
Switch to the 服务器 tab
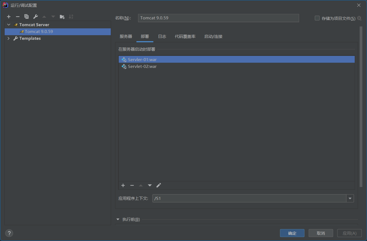click(x=126, y=37)
